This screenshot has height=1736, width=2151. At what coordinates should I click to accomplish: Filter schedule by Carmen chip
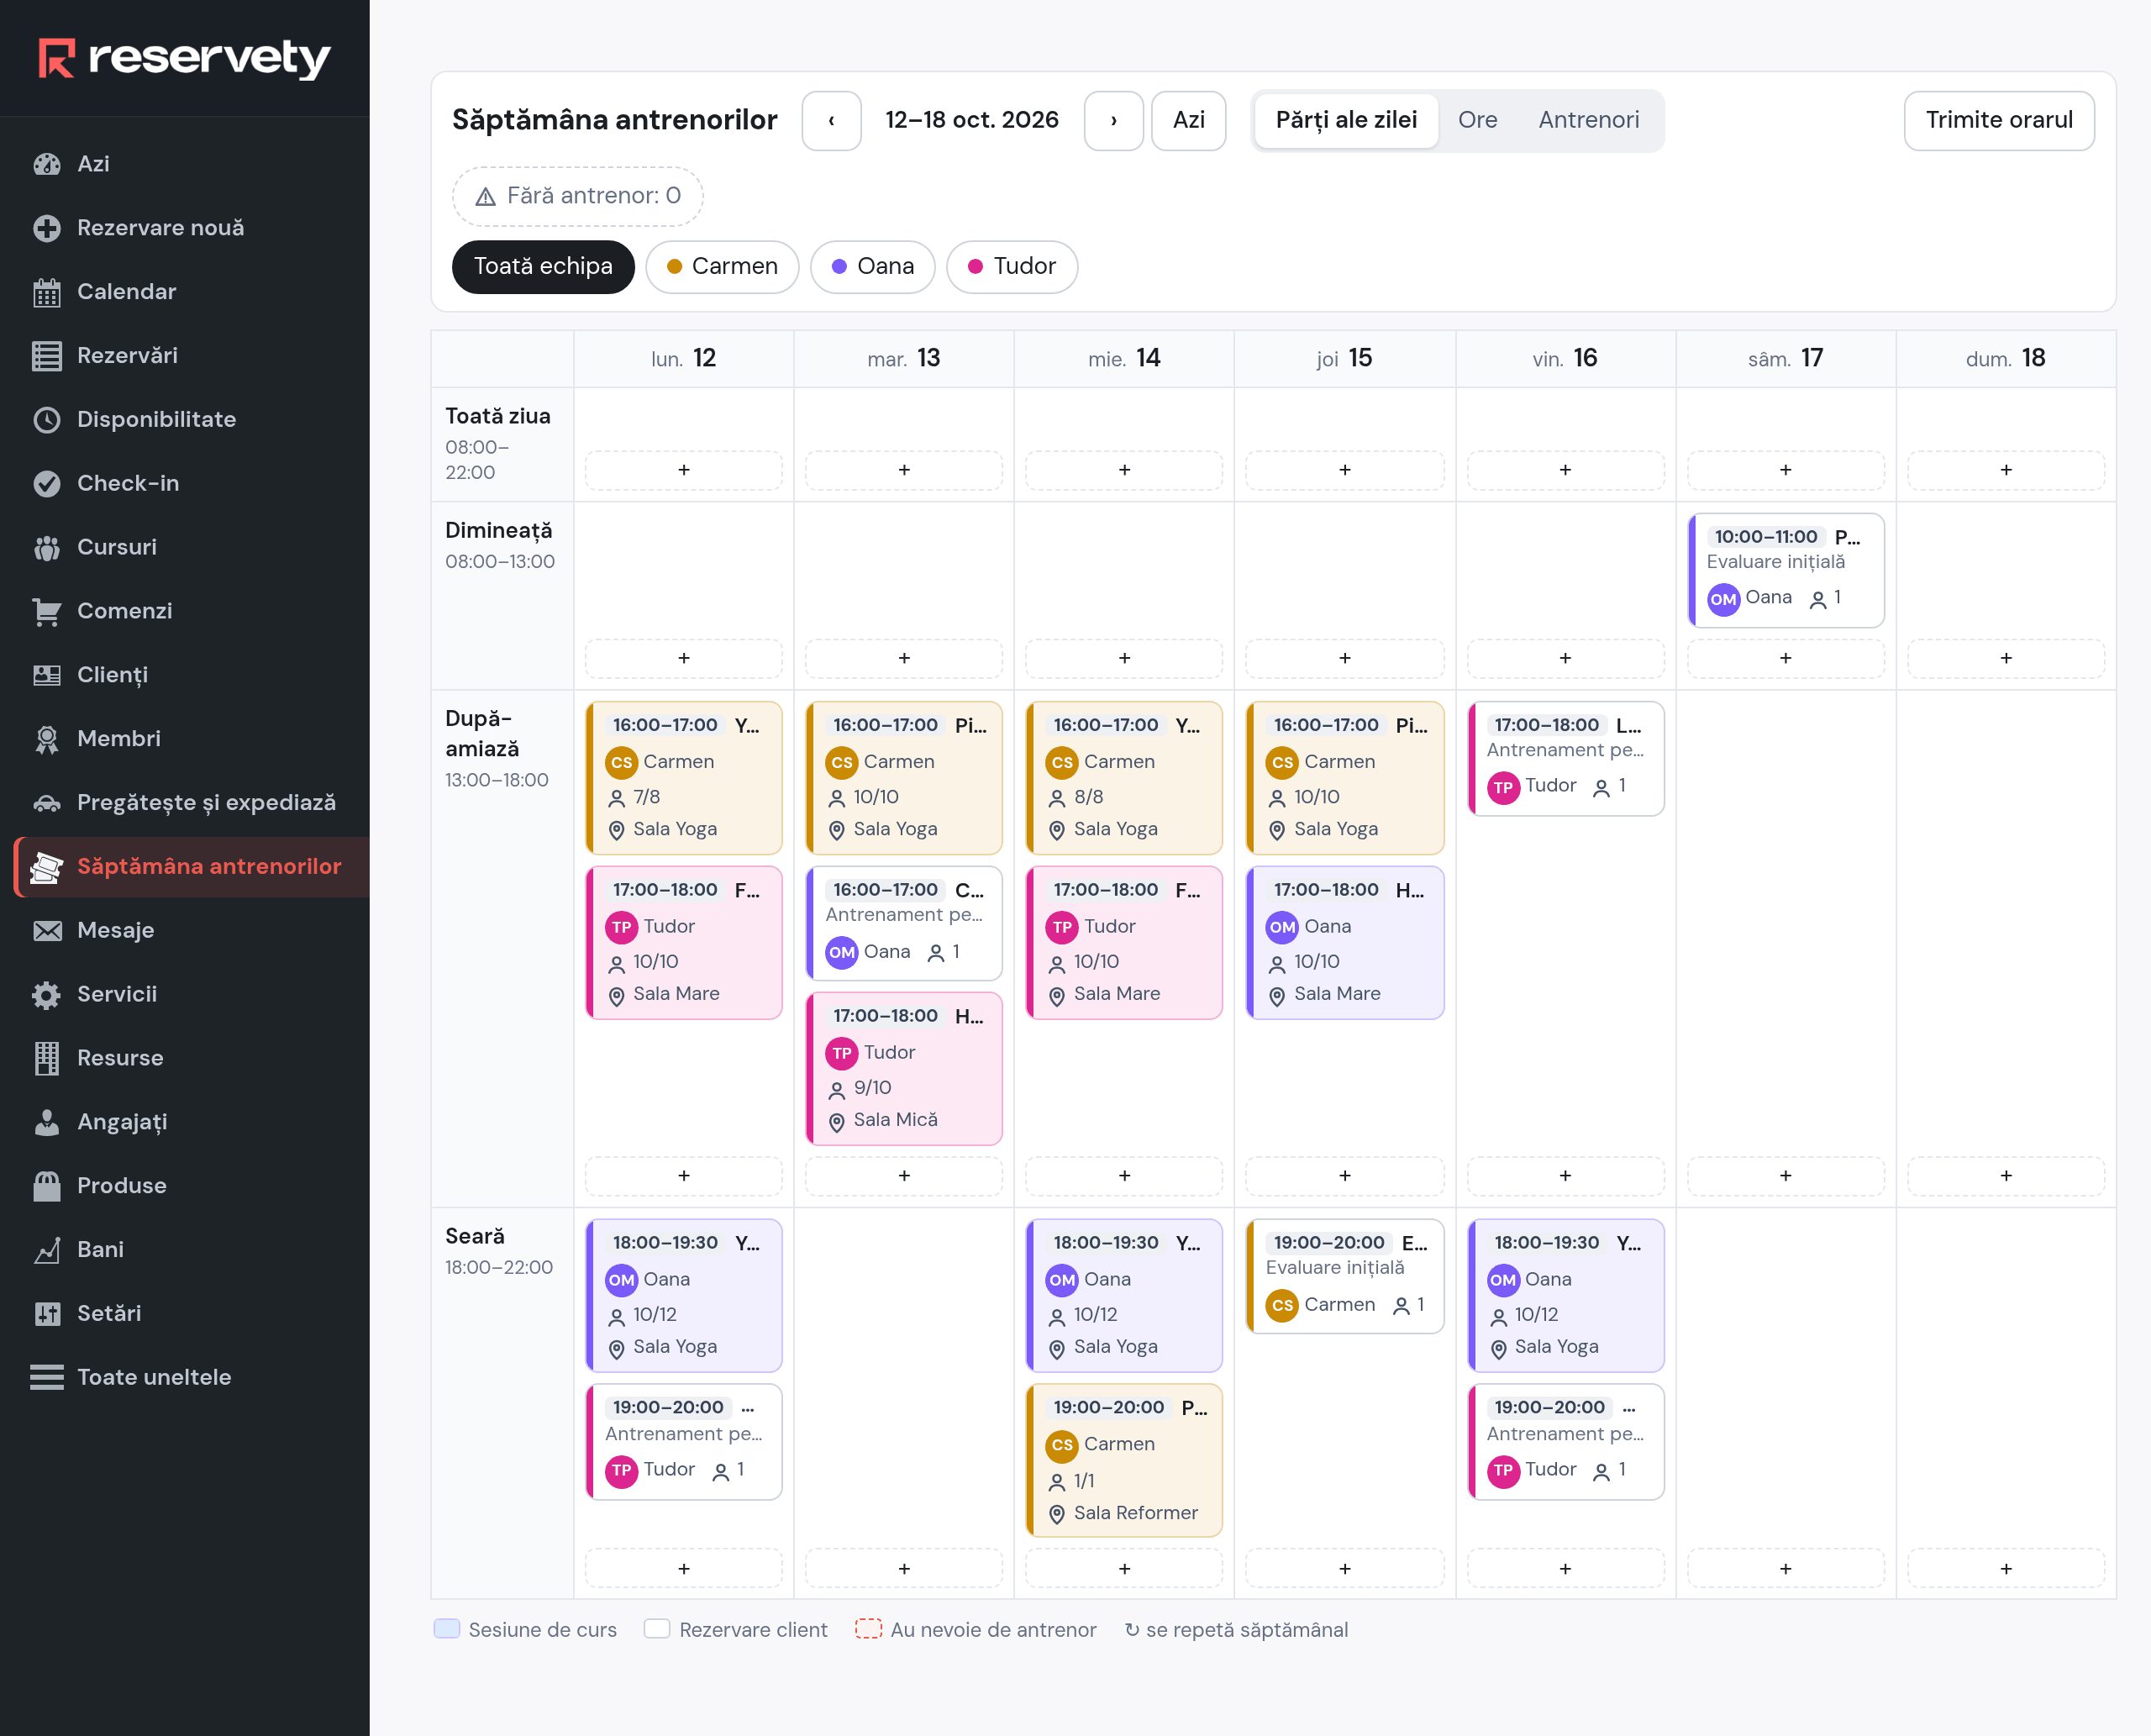pyautogui.click(x=722, y=267)
